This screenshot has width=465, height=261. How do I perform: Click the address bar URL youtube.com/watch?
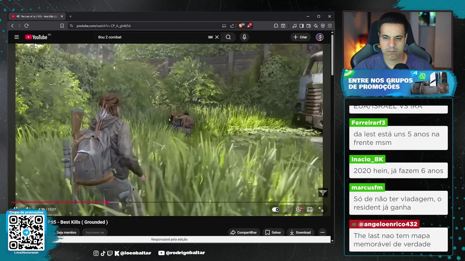(x=104, y=26)
